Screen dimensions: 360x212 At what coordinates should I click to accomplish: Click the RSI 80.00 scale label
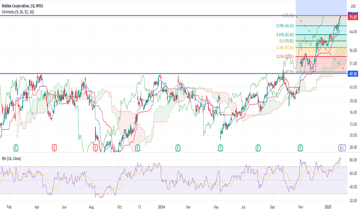(353, 160)
